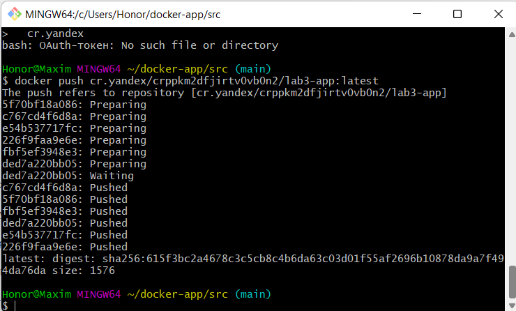Click the docker push command line

pyautogui.click(x=190, y=81)
